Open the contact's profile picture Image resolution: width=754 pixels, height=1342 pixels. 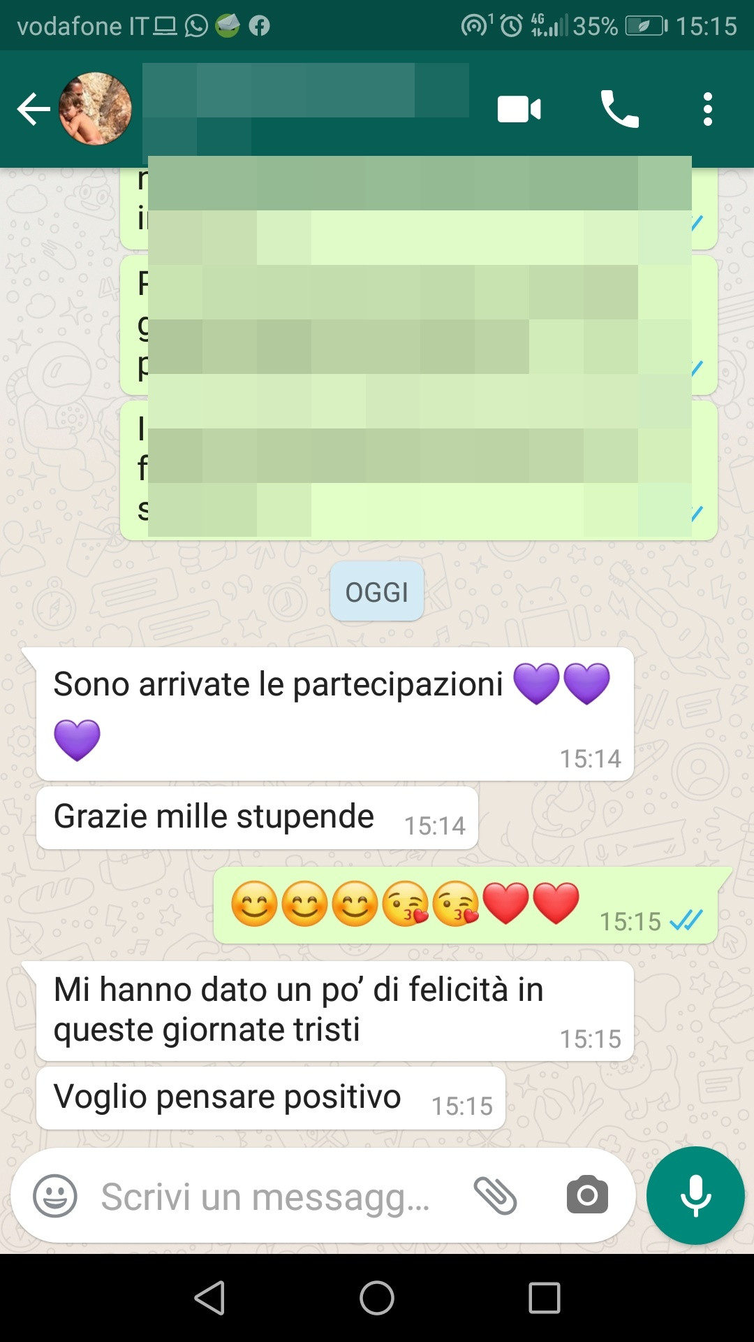coord(95,109)
